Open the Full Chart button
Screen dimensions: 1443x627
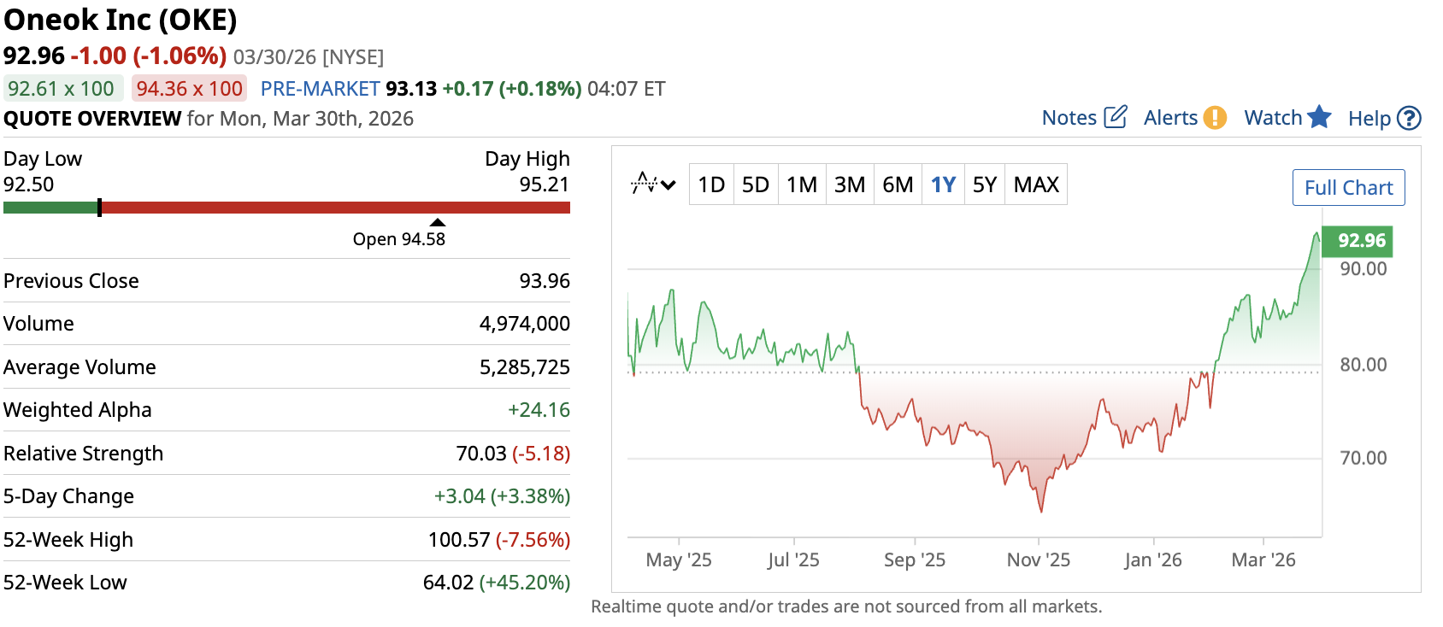pos(1348,188)
